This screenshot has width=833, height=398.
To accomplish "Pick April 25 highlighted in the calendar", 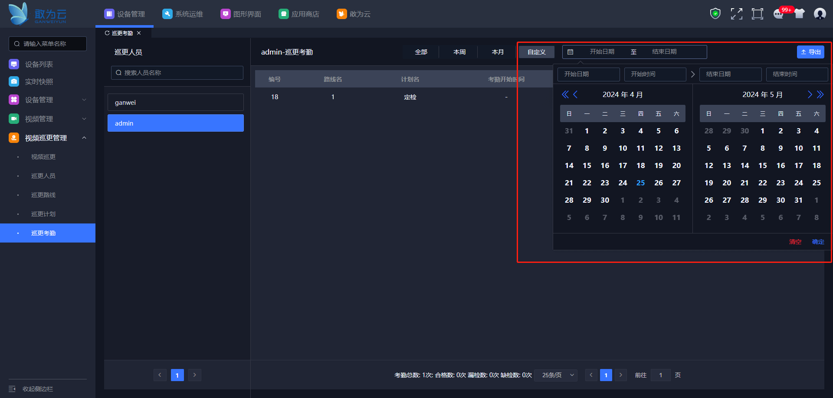I will [640, 183].
